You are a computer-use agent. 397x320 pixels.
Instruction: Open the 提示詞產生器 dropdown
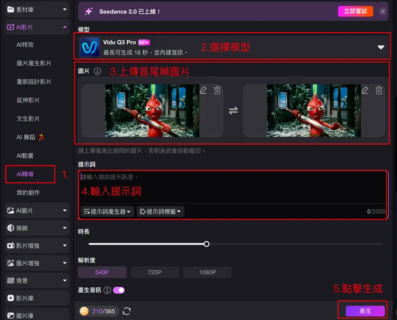click(107, 212)
